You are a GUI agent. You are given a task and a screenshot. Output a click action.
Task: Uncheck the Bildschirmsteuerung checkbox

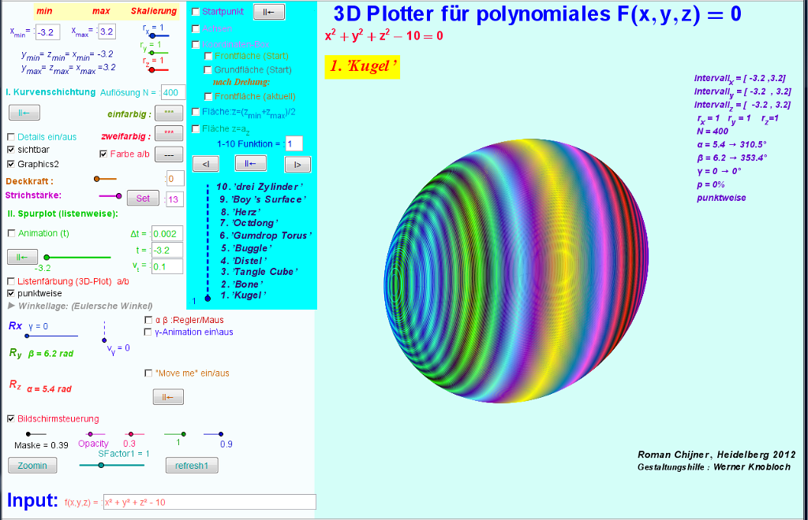coord(11,418)
